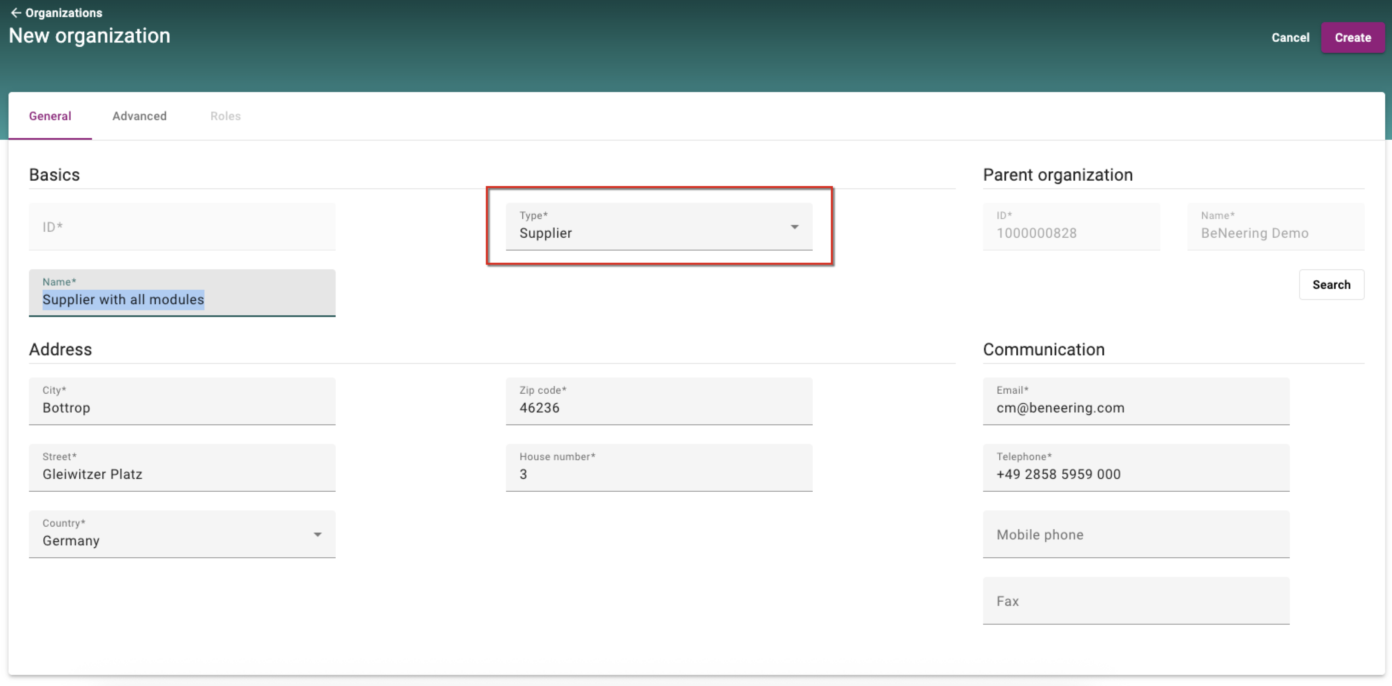1392x686 pixels.
Task: Click the empty Fax field
Action: (x=1135, y=601)
